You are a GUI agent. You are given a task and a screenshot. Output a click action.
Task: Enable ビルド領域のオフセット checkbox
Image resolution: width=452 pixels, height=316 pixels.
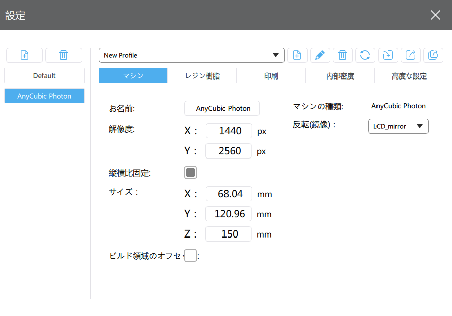[191, 255]
